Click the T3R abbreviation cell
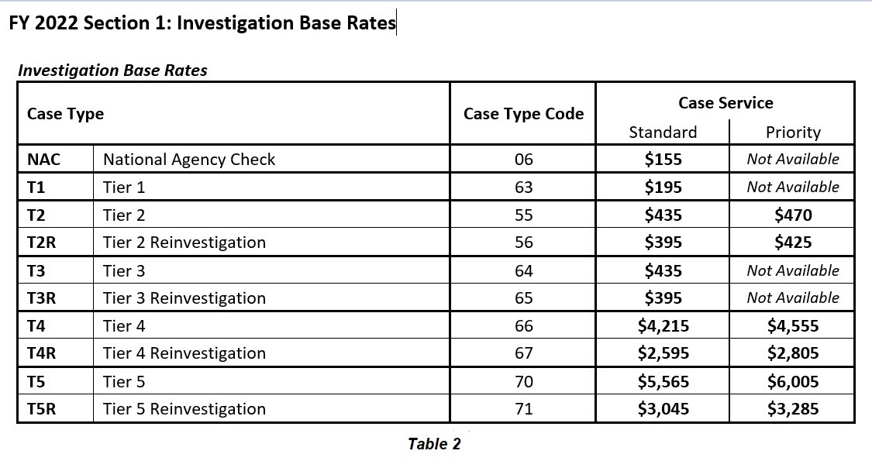Screen dimensions: 872x461 pos(42,298)
